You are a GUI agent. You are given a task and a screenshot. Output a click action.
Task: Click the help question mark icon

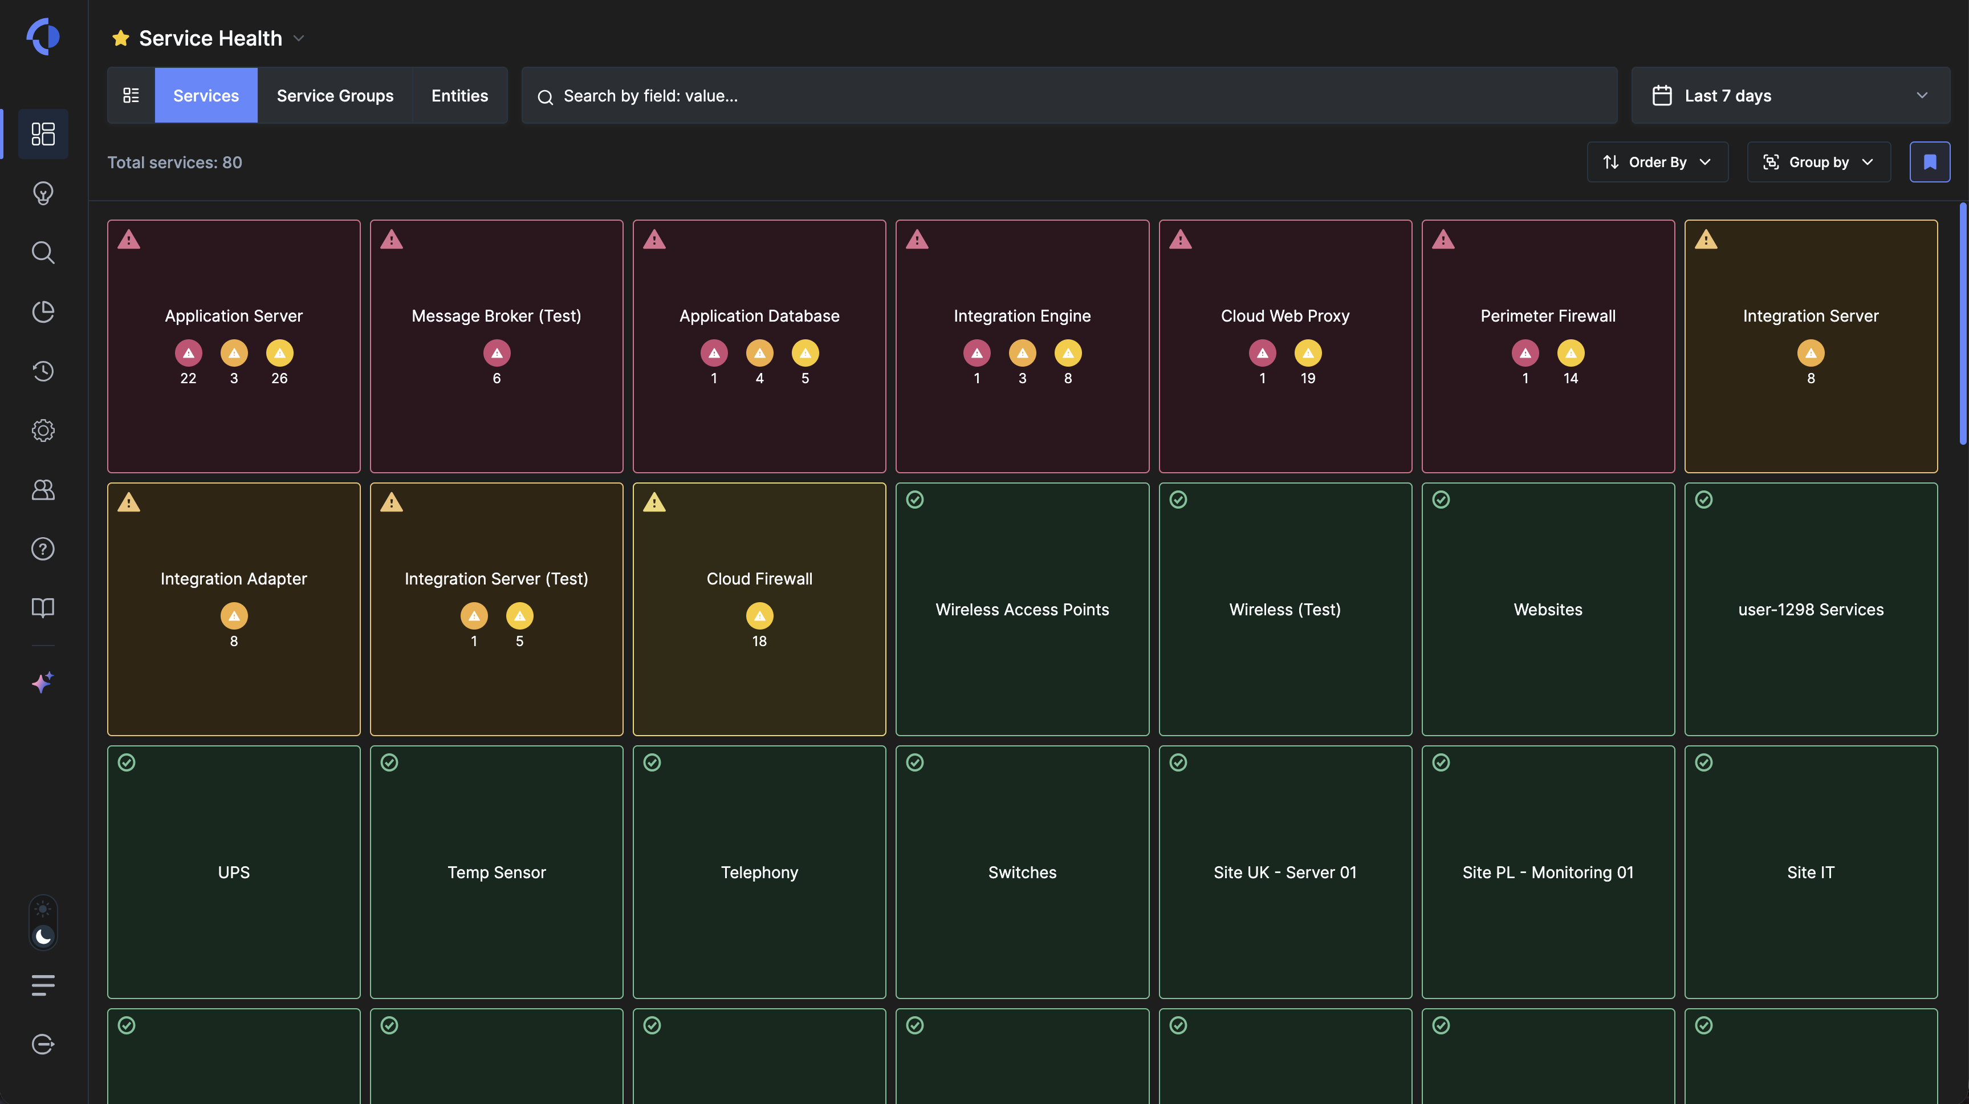click(x=43, y=548)
